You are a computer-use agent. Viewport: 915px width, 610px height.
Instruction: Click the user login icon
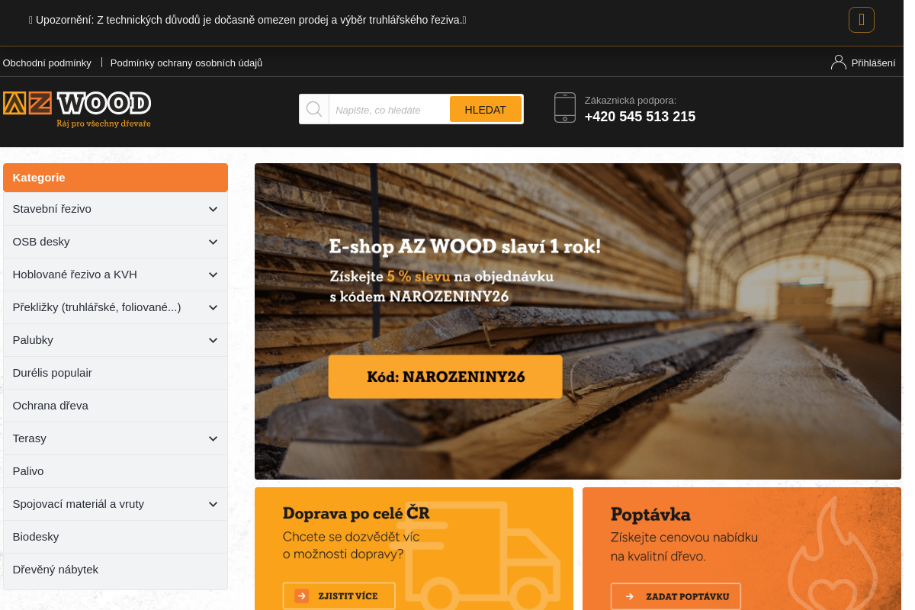click(x=839, y=63)
